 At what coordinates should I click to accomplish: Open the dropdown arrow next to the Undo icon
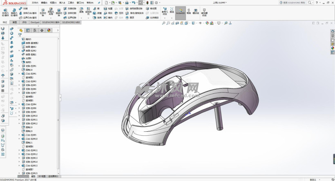coord(137,3)
